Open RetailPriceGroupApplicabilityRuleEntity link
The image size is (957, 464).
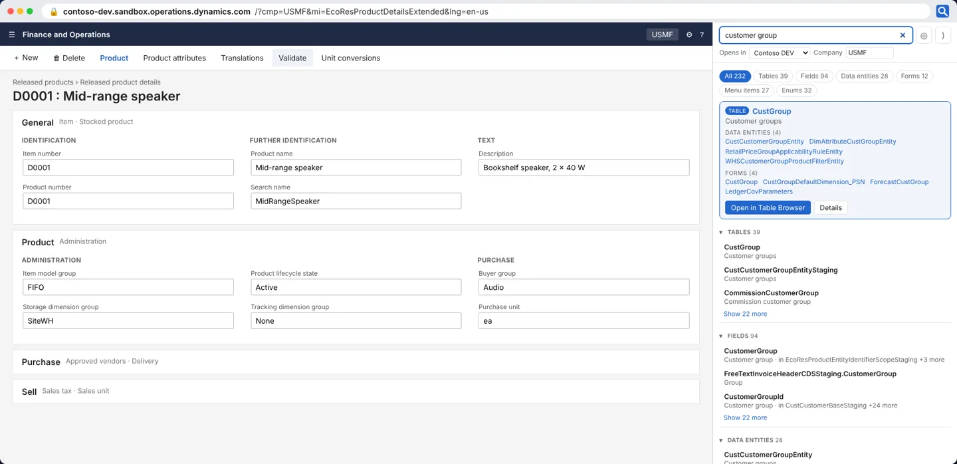click(784, 152)
